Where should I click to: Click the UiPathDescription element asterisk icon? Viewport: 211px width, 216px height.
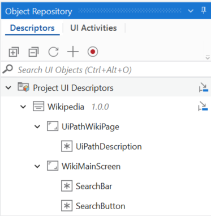pyautogui.click(x=67, y=146)
